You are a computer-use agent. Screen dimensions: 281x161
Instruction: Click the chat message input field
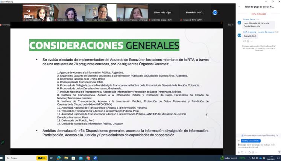[258, 146]
